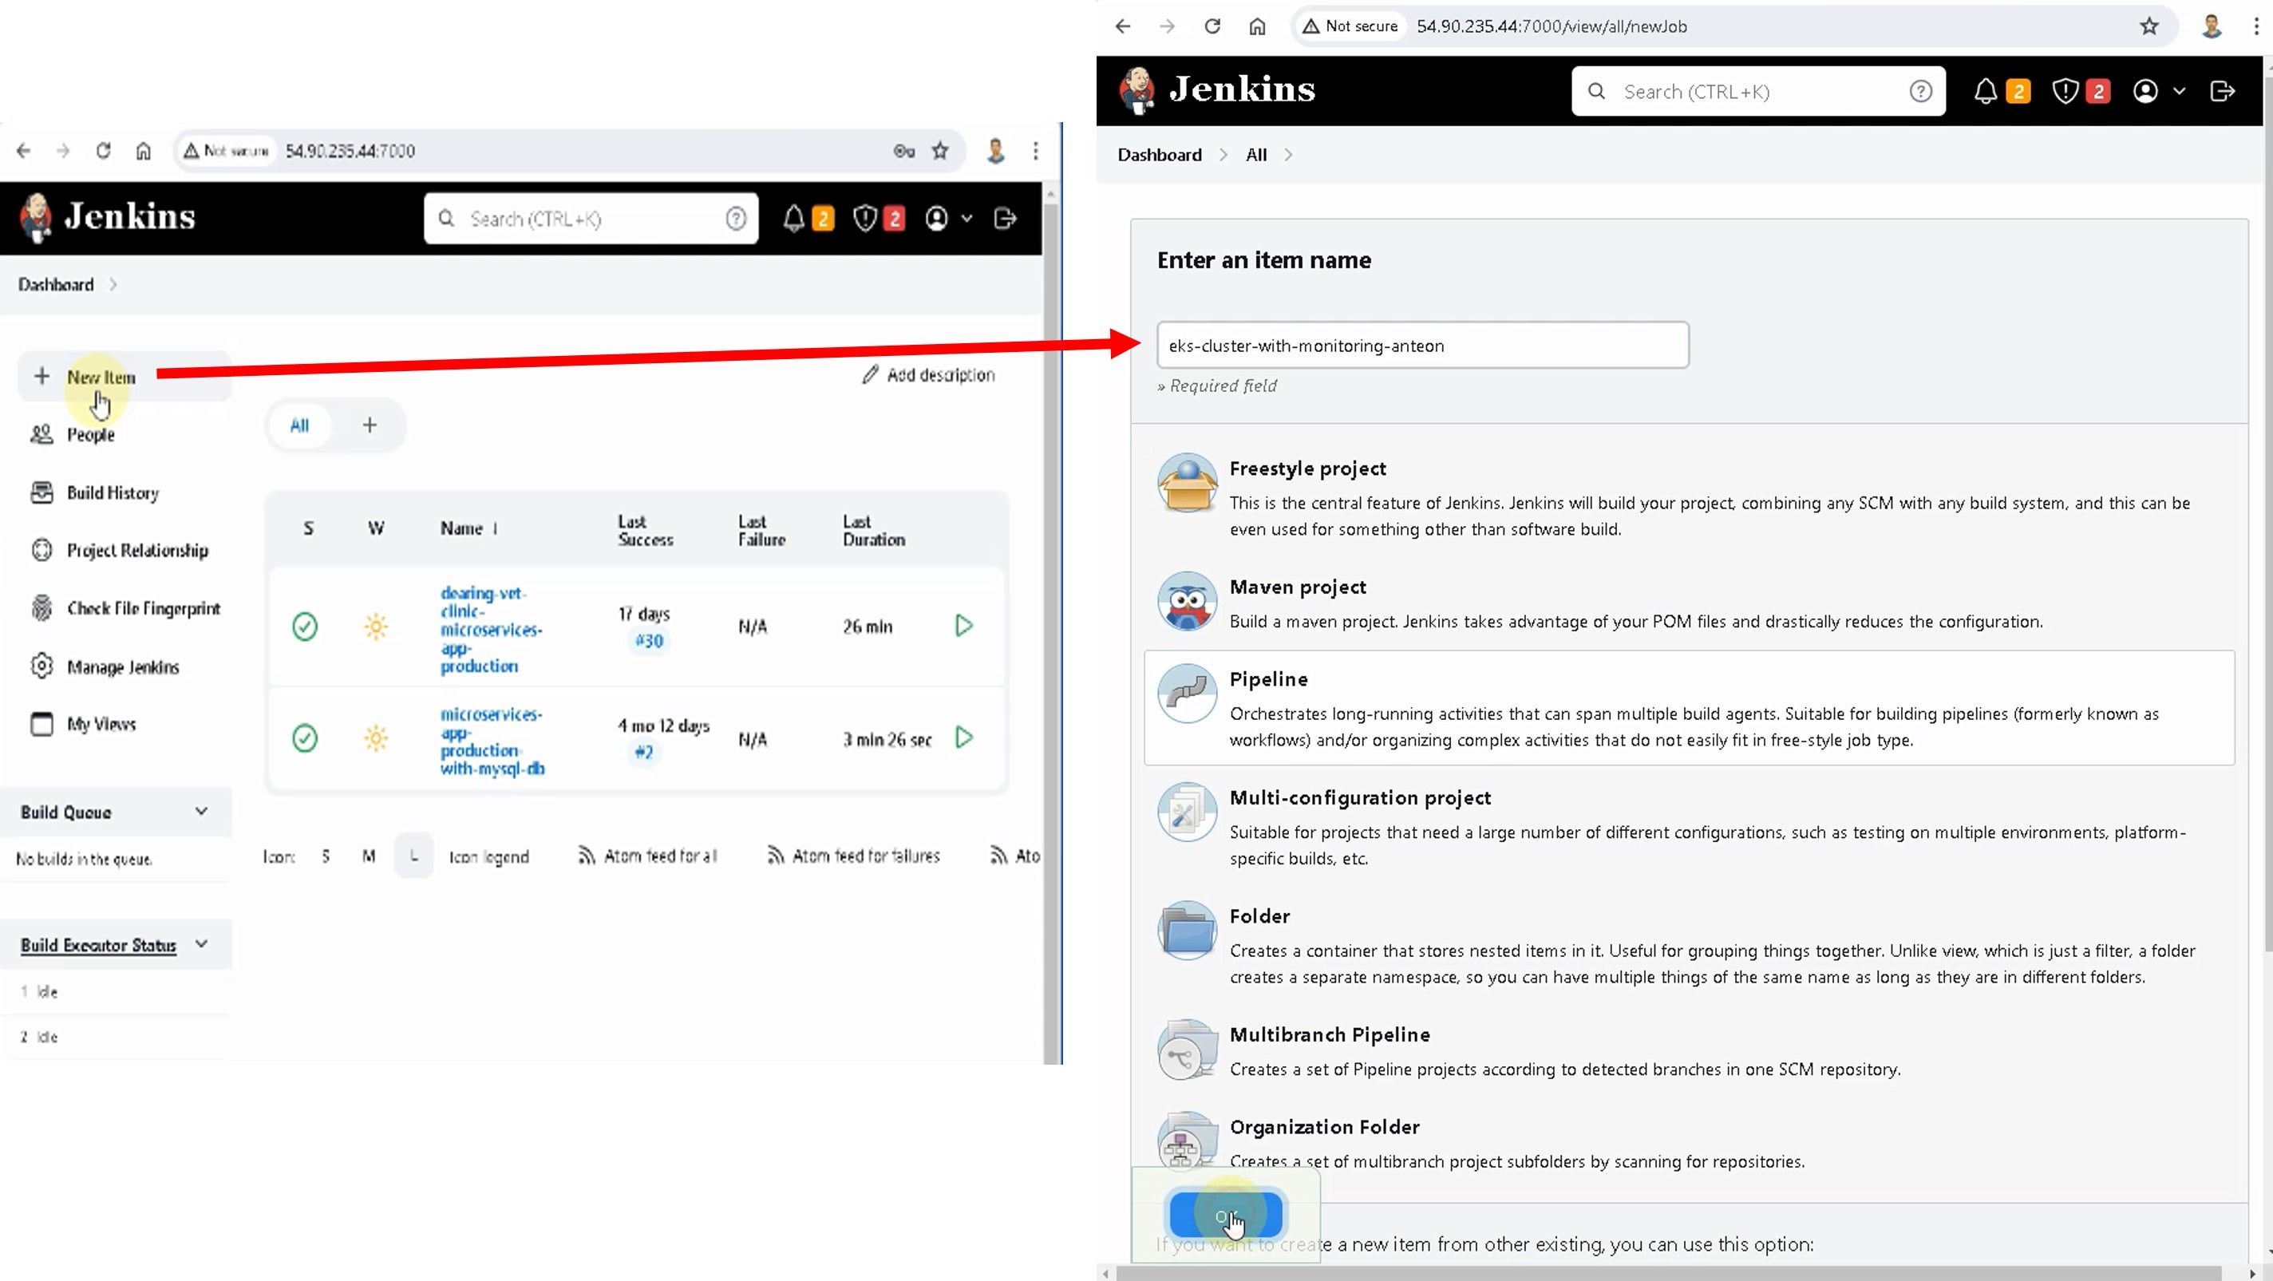The image size is (2273, 1281).
Task: Run build for clearing-vet-clinic-microservices-app-production
Action: (x=963, y=626)
